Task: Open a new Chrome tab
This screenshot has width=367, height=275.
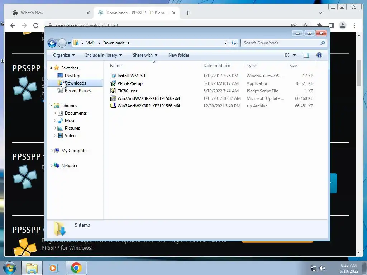Action: point(187,13)
